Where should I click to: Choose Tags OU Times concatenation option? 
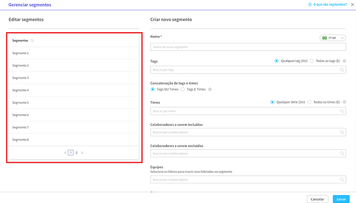pyautogui.click(x=153, y=89)
